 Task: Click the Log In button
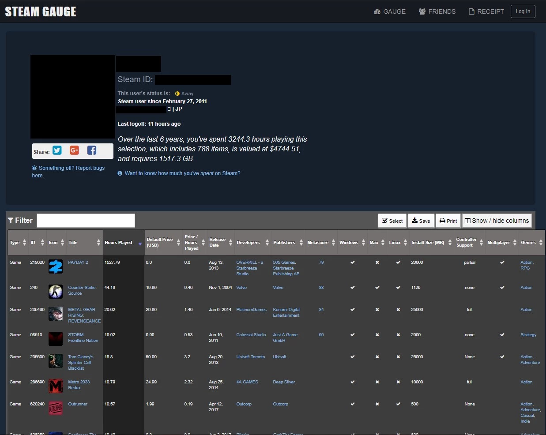(523, 11)
